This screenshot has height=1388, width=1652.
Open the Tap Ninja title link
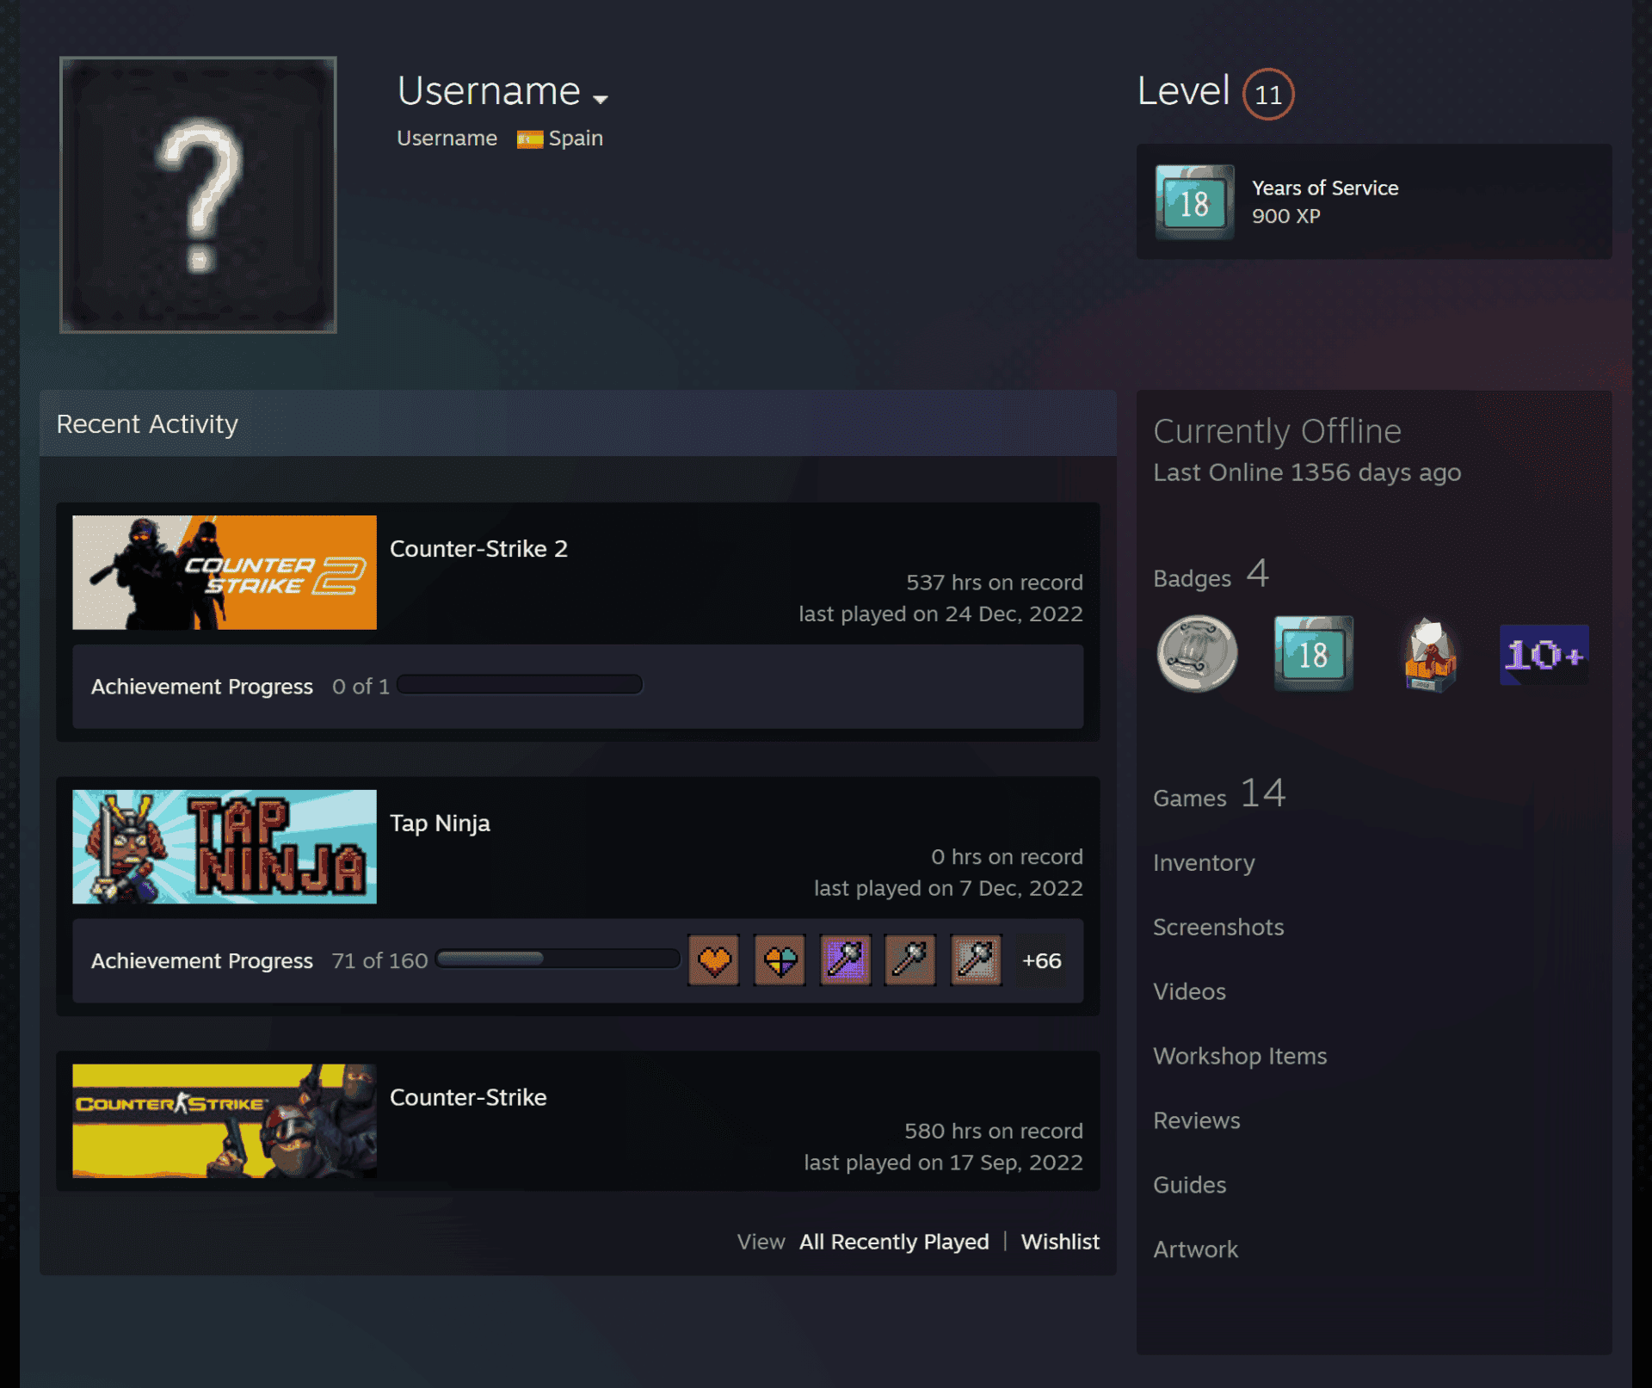coord(440,824)
